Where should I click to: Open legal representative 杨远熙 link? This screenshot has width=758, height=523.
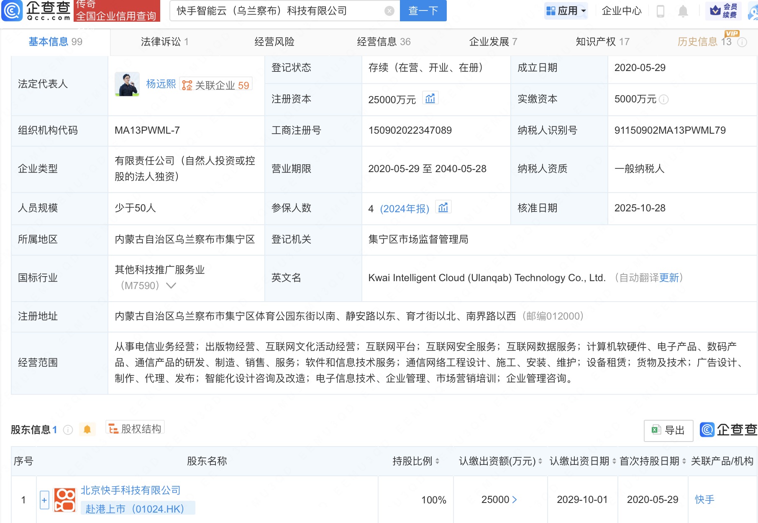click(161, 84)
